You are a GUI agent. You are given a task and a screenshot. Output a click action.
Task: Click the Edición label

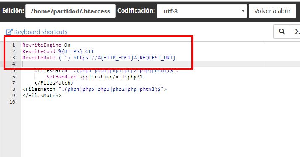(x=13, y=11)
